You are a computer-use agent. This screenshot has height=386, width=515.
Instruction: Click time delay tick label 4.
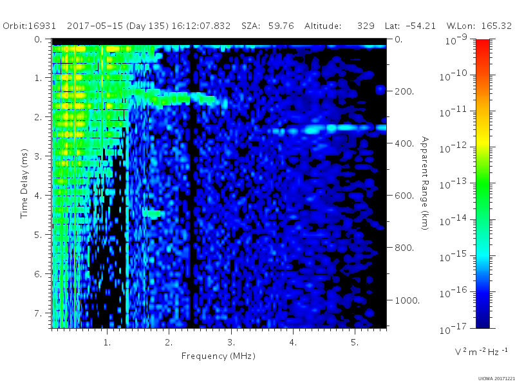[38, 196]
